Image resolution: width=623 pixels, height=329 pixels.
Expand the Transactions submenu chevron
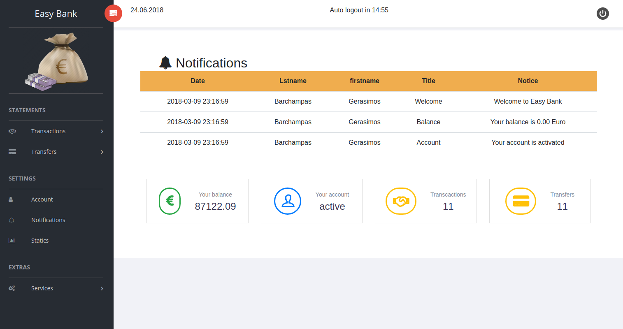102,131
